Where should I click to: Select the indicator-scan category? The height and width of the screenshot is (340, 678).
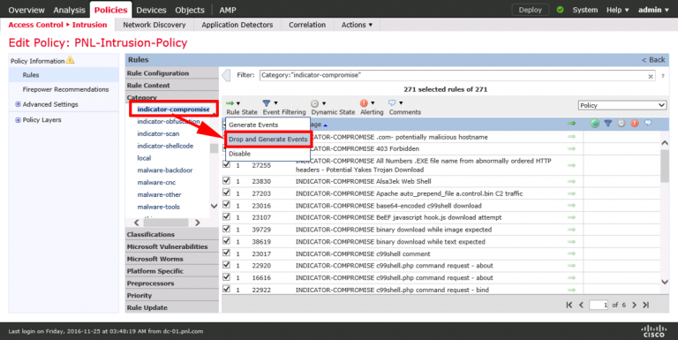158,133
